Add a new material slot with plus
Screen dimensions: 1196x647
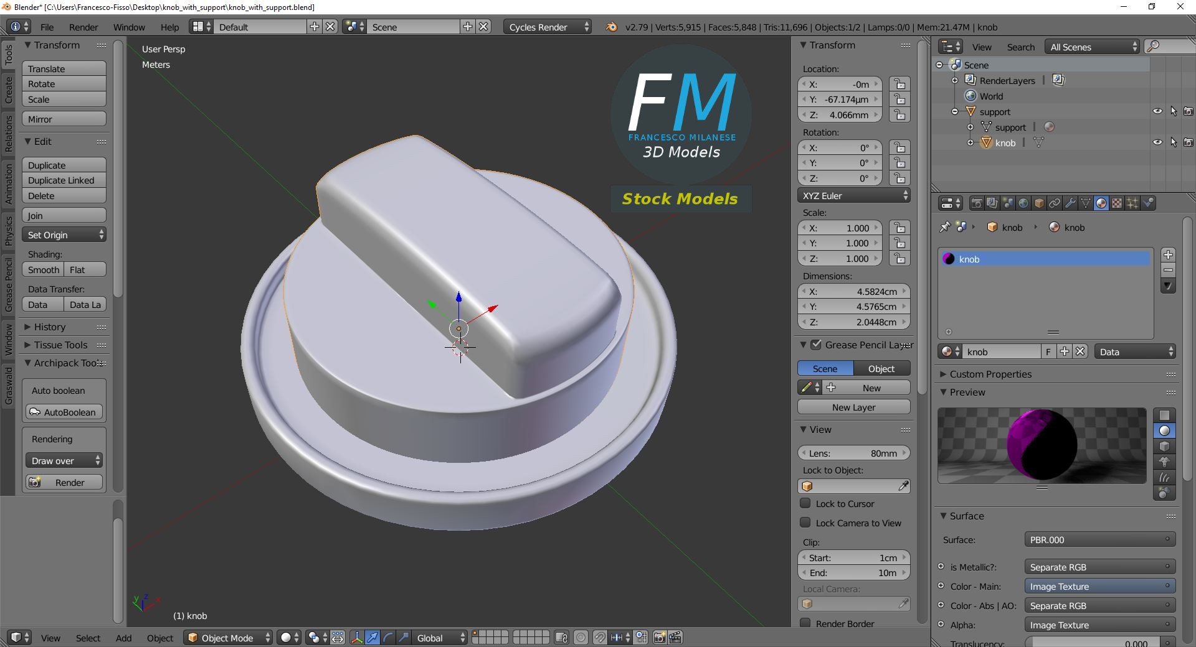point(1169,254)
